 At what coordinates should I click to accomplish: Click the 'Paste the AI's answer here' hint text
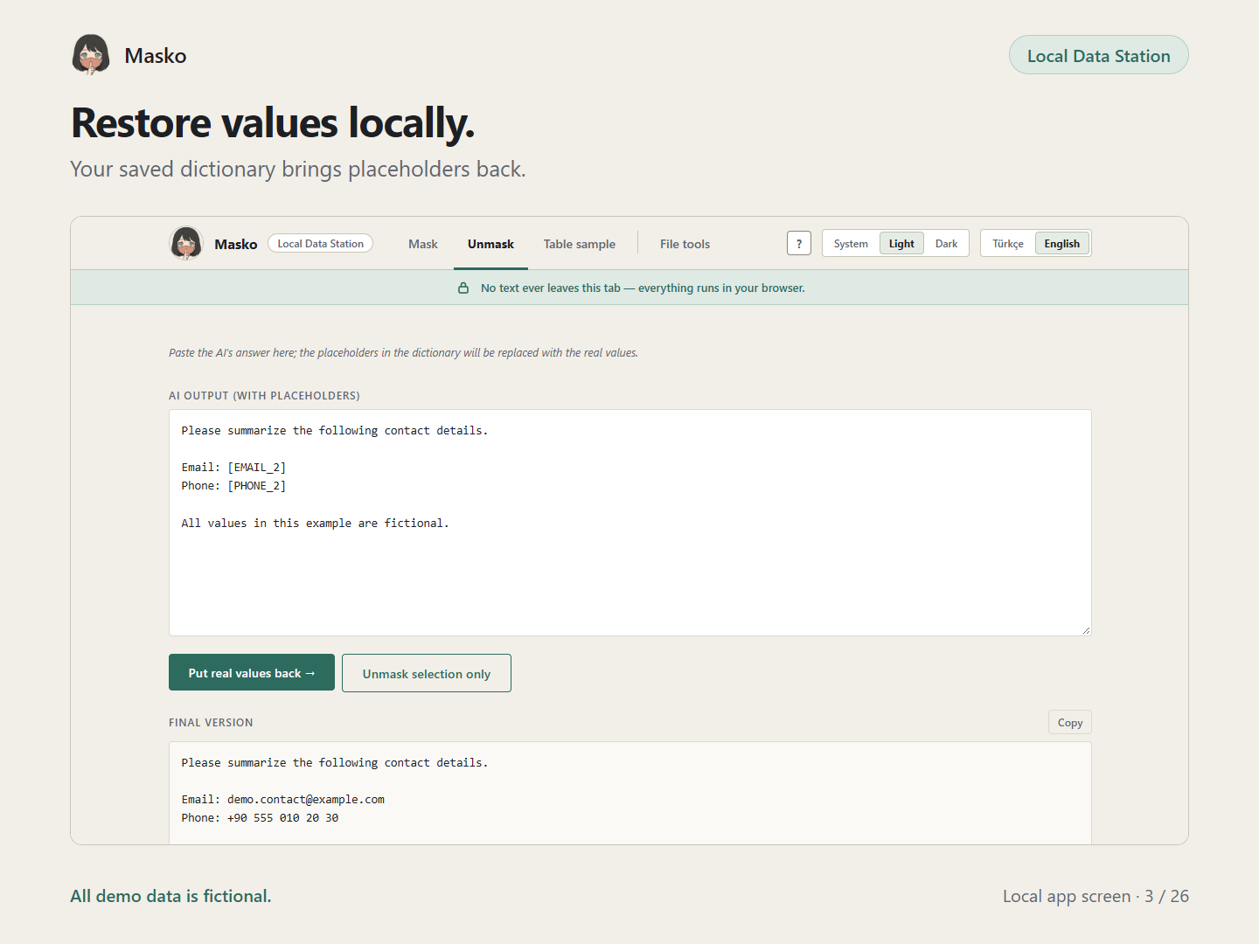coord(403,353)
